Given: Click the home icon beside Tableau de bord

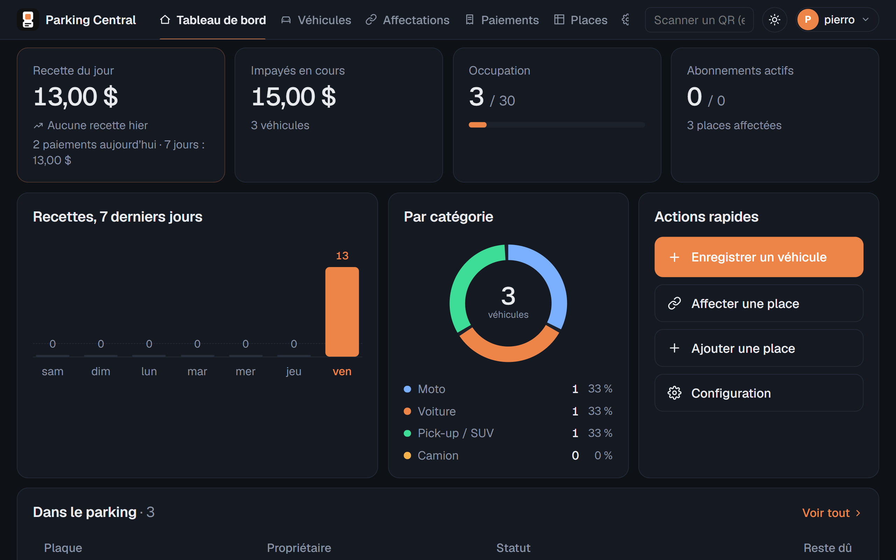Looking at the screenshot, I should click(x=165, y=20).
